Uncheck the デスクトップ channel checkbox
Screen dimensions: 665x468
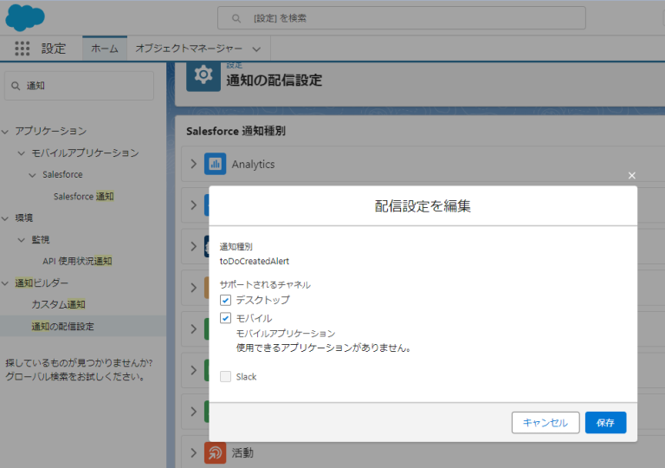pyautogui.click(x=225, y=300)
